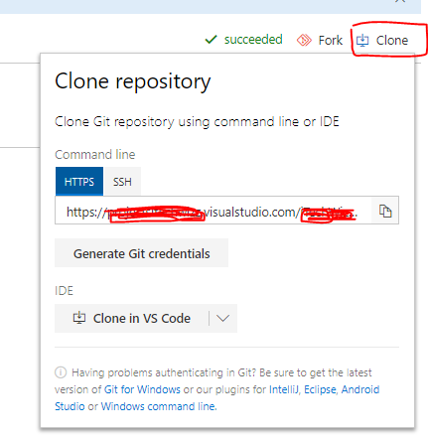The width and height of the screenshot is (428, 442).
Task: Switch to the SSH tab
Action: pyautogui.click(x=122, y=182)
